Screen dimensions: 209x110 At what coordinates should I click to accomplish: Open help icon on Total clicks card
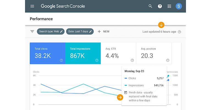click(61, 60)
